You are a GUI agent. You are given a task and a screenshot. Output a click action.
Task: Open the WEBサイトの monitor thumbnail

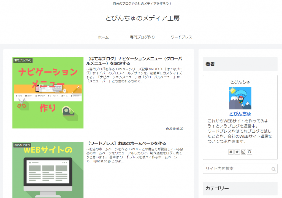(48, 170)
